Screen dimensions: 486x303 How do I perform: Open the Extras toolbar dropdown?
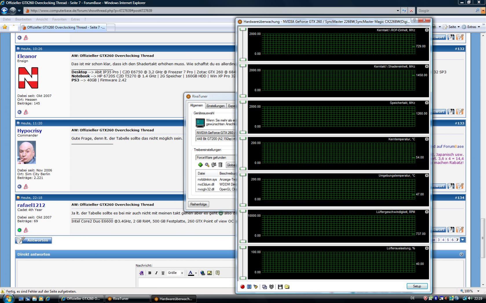tap(471, 27)
